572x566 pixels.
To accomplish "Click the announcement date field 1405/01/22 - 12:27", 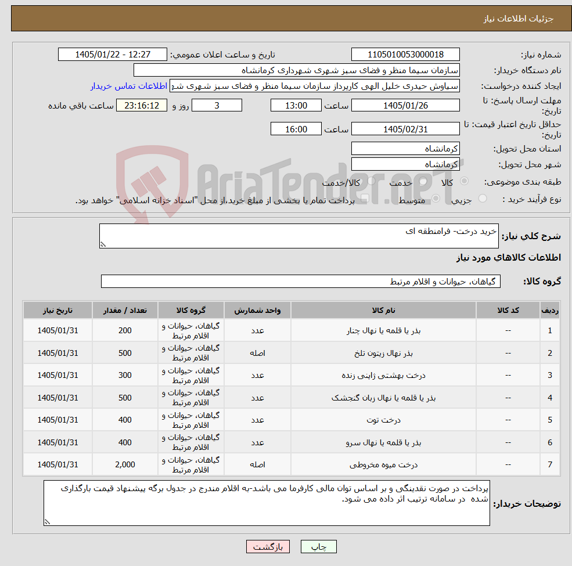I will pos(112,55).
